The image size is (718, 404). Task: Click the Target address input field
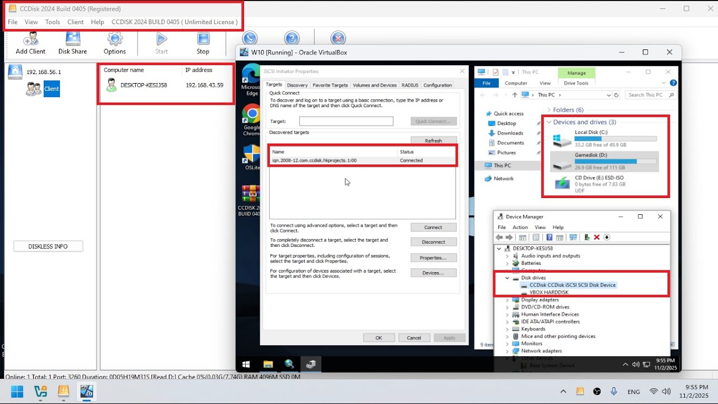[346, 121]
